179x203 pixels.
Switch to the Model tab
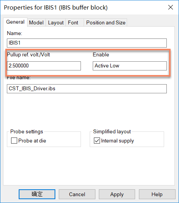click(x=36, y=22)
